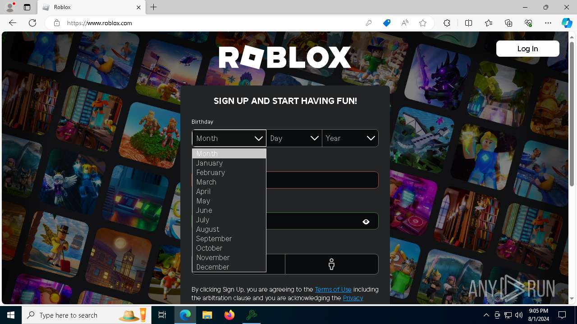This screenshot has height=324, width=577.
Task: Collapse the Month dropdown
Action: [229, 138]
